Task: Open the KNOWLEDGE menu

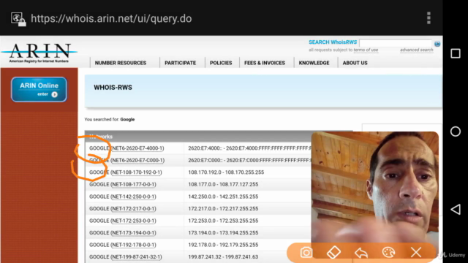Action: (x=314, y=63)
